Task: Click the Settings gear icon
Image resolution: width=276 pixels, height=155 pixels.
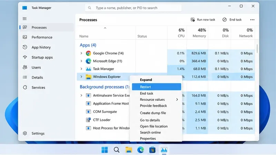Action: click(x=25, y=133)
